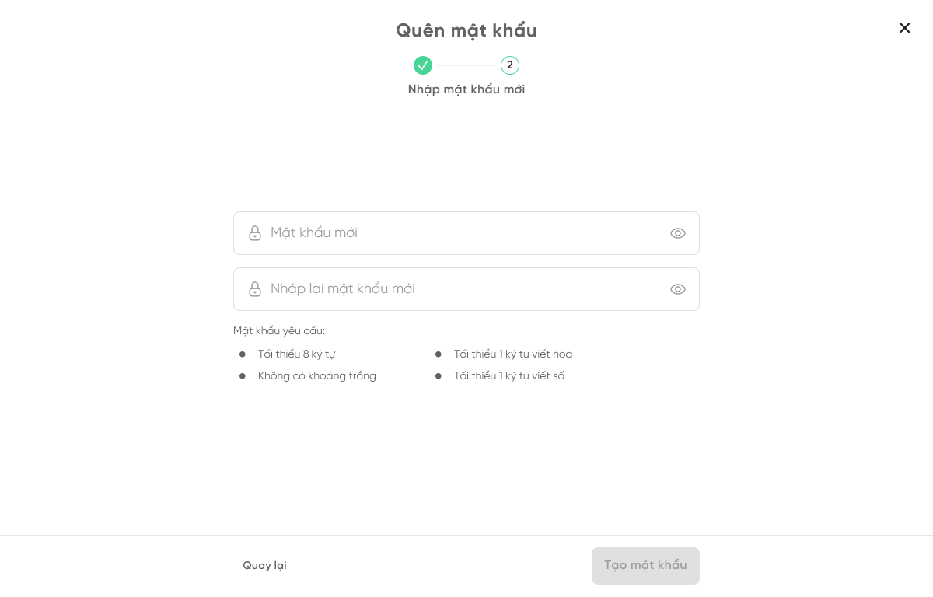The width and height of the screenshot is (933, 597).
Task: Show the password in 'Mật khẩu mới' field
Action: (677, 232)
